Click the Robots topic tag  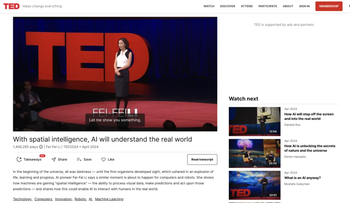pos(80,199)
